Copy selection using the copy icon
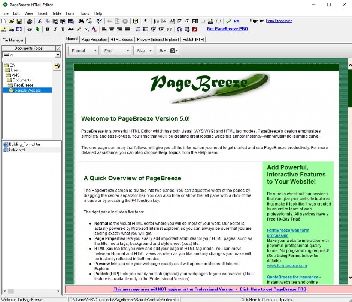 [x=47, y=21]
